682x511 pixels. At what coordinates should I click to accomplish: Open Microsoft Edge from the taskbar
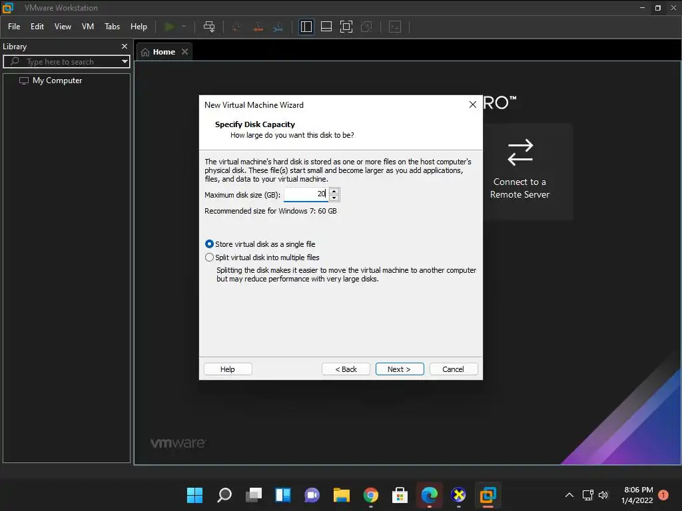[x=430, y=495]
